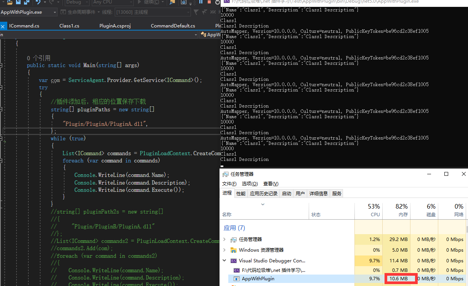This screenshot has height=286, width=468.
Task: Click the Pause debugging icon
Action: (201, 2)
